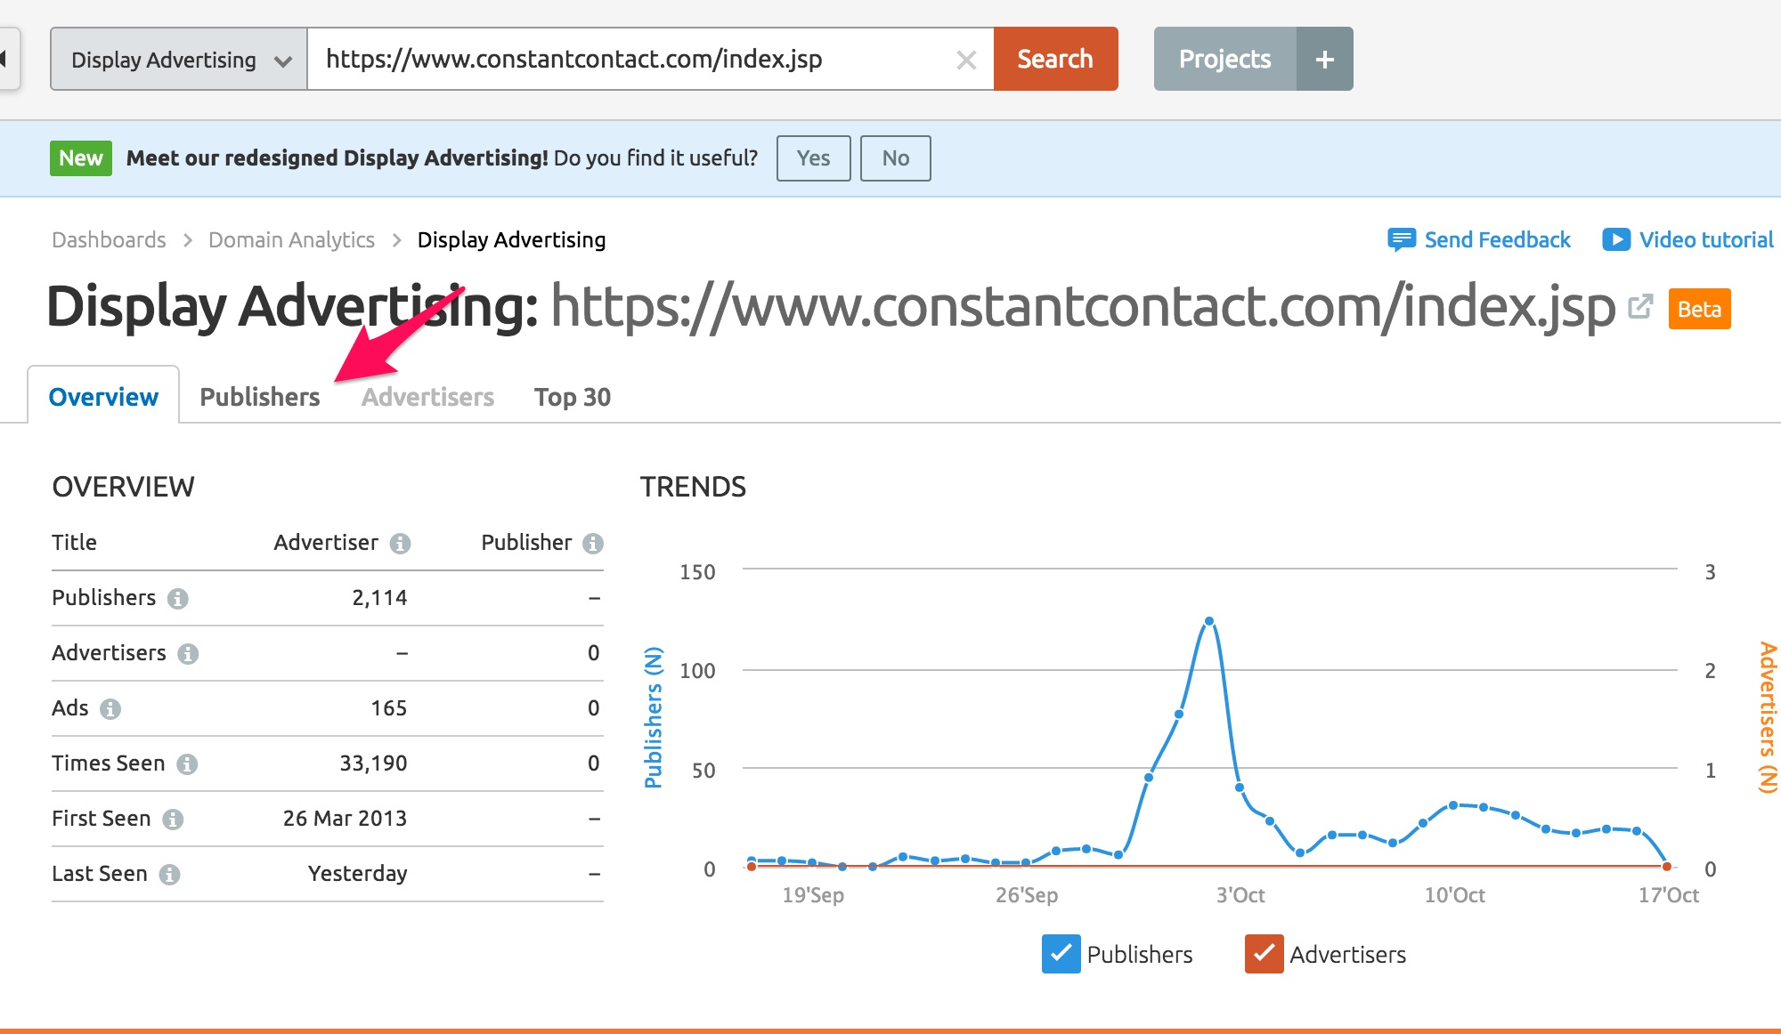Screen dimensions: 1781x1034
Task: Open the Video tutorial link
Action: click(x=1706, y=239)
